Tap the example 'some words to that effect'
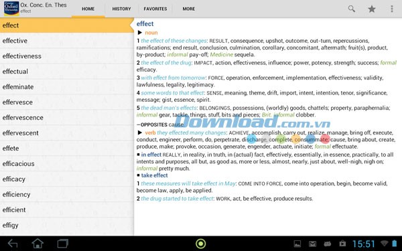Viewport: 402px width, 251px height. tap(173, 93)
